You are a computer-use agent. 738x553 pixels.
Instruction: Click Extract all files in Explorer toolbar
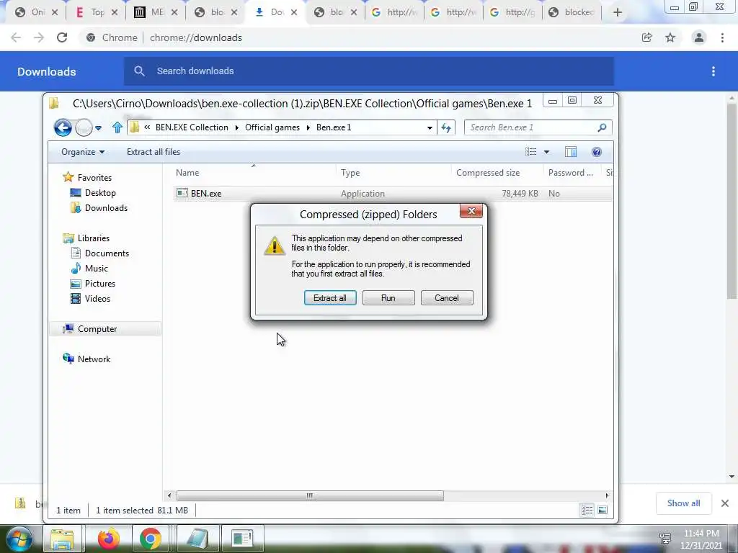154,152
